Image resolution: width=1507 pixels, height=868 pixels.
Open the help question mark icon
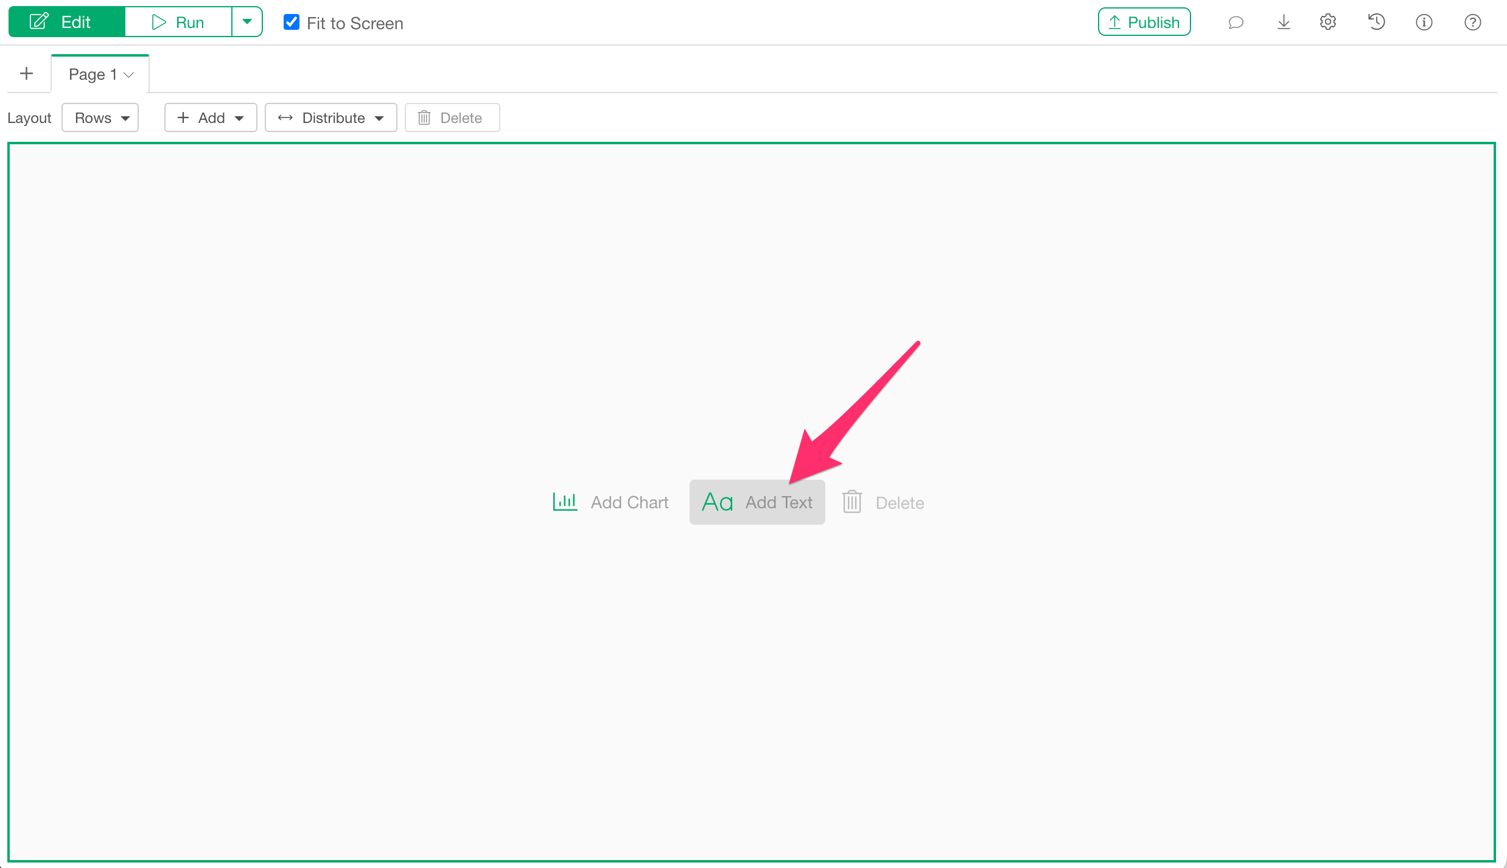[x=1472, y=23]
